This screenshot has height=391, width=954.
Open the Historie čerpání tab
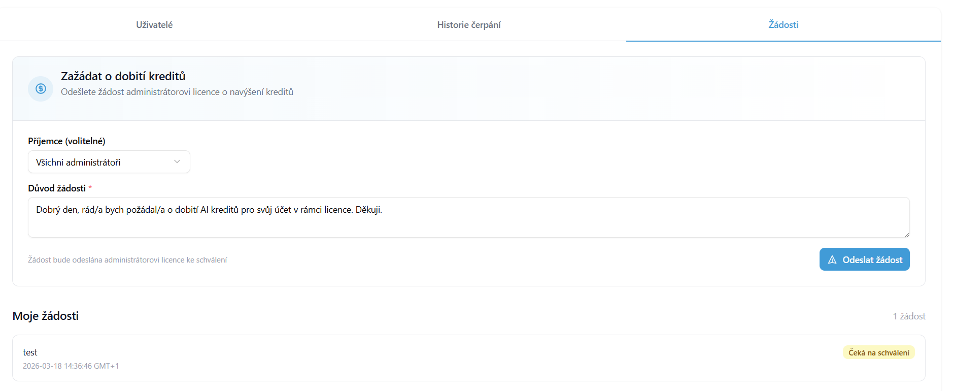coord(468,25)
